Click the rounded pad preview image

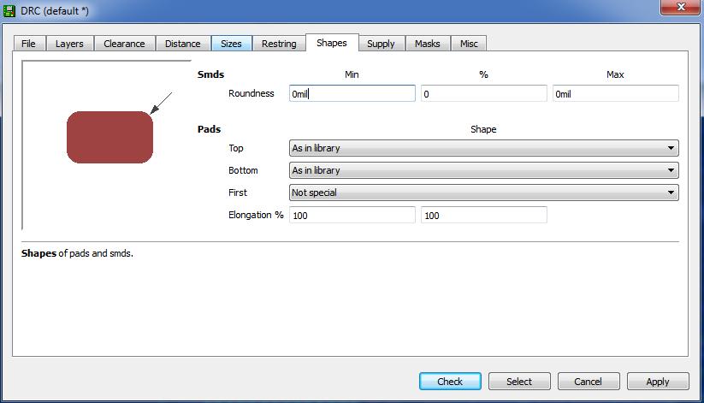click(110, 137)
